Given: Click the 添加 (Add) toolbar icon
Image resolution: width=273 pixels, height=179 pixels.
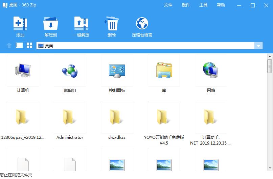Looking at the screenshot, I should (x=20, y=23).
